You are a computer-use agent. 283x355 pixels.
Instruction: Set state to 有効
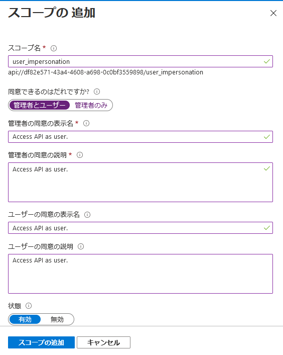click(x=25, y=319)
